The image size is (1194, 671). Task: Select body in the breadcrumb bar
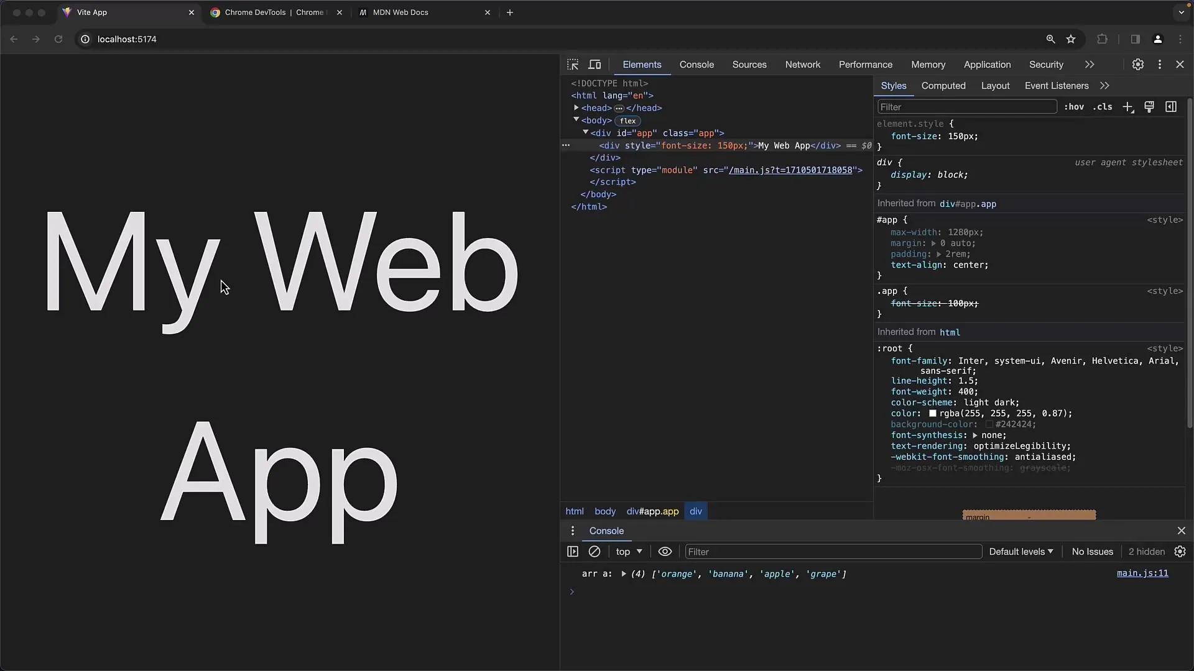pos(605,511)
